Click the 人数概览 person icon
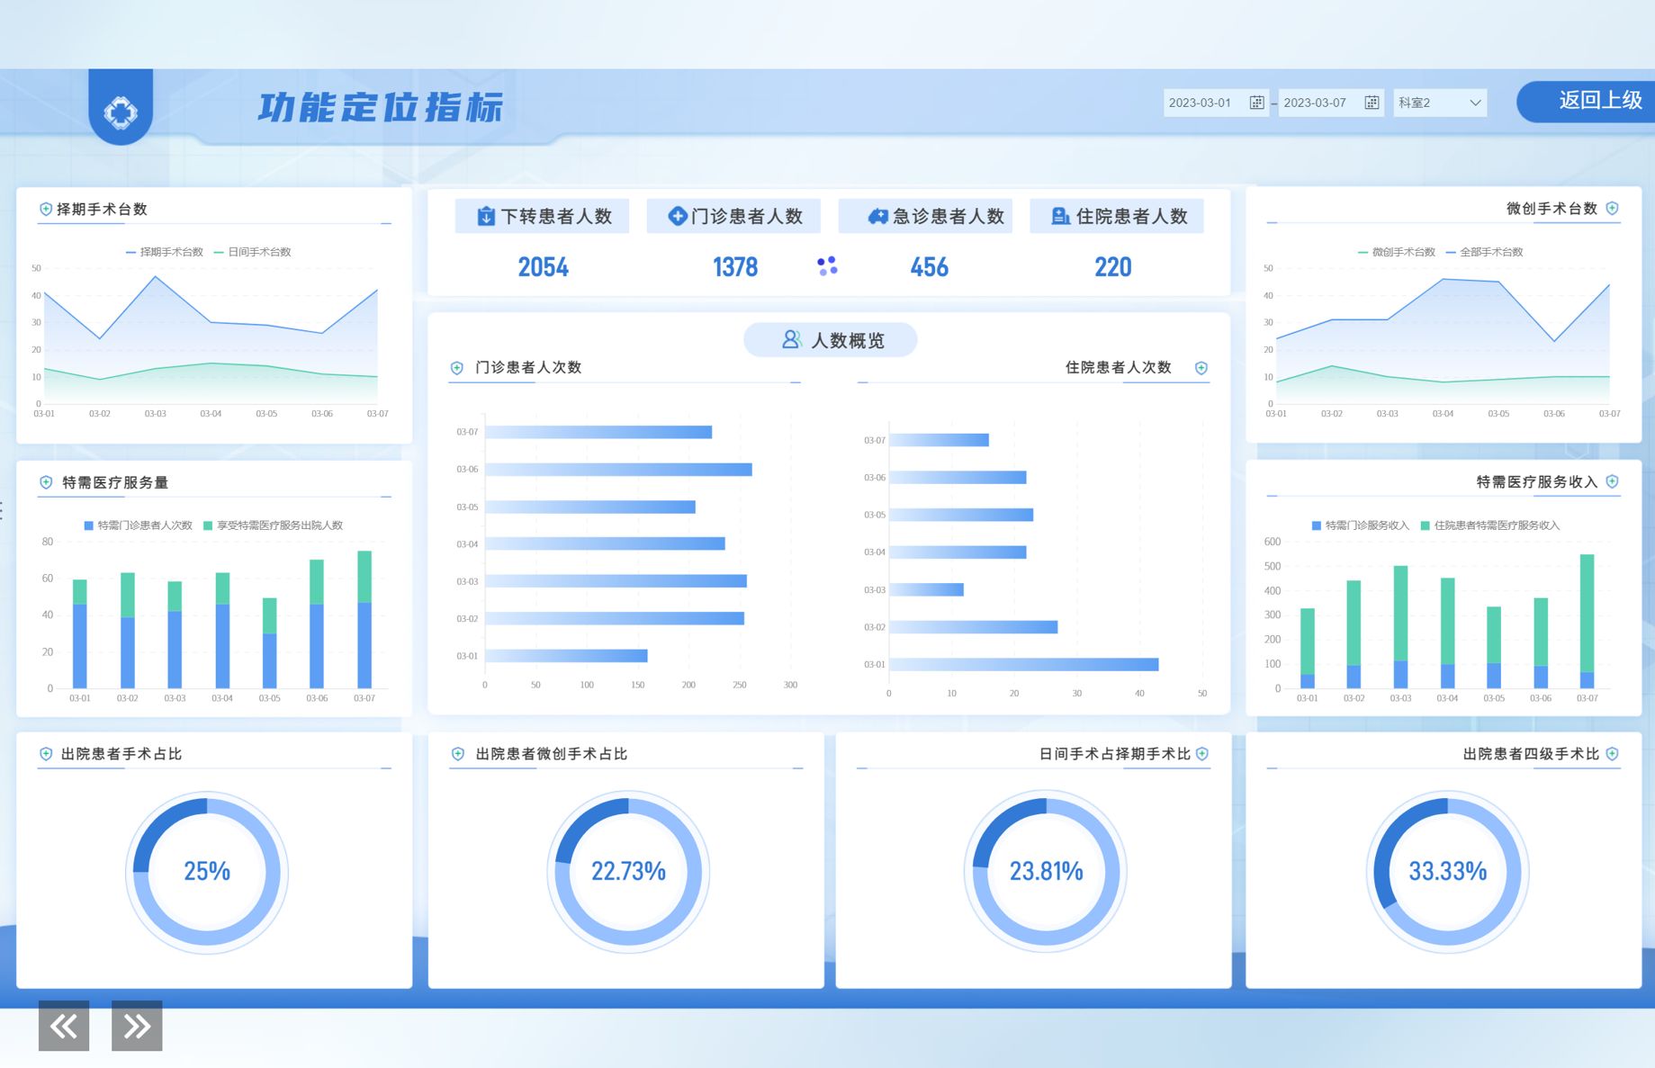 (791, 339)
